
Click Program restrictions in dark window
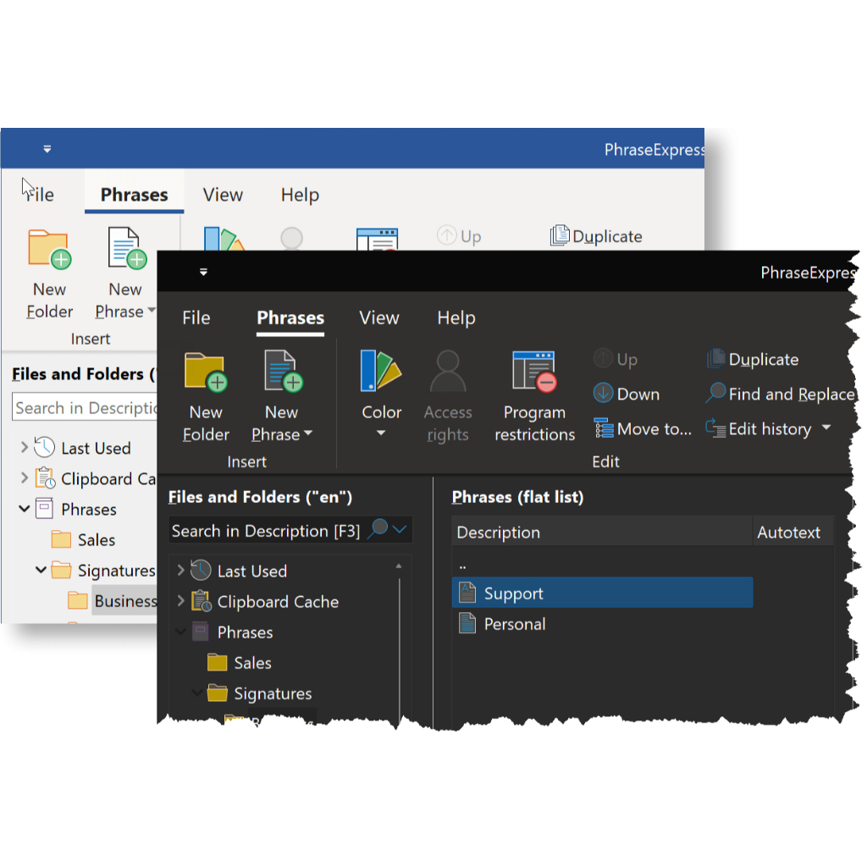point(535,396)
